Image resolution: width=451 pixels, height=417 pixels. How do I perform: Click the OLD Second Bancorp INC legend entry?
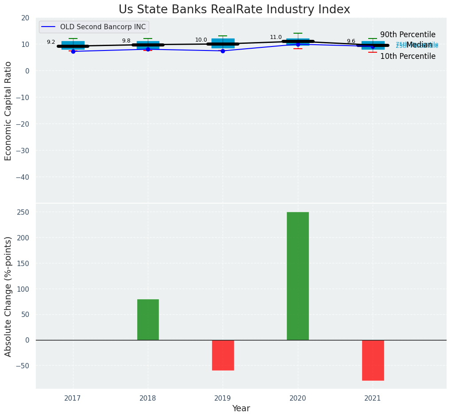tap(103, 27)
